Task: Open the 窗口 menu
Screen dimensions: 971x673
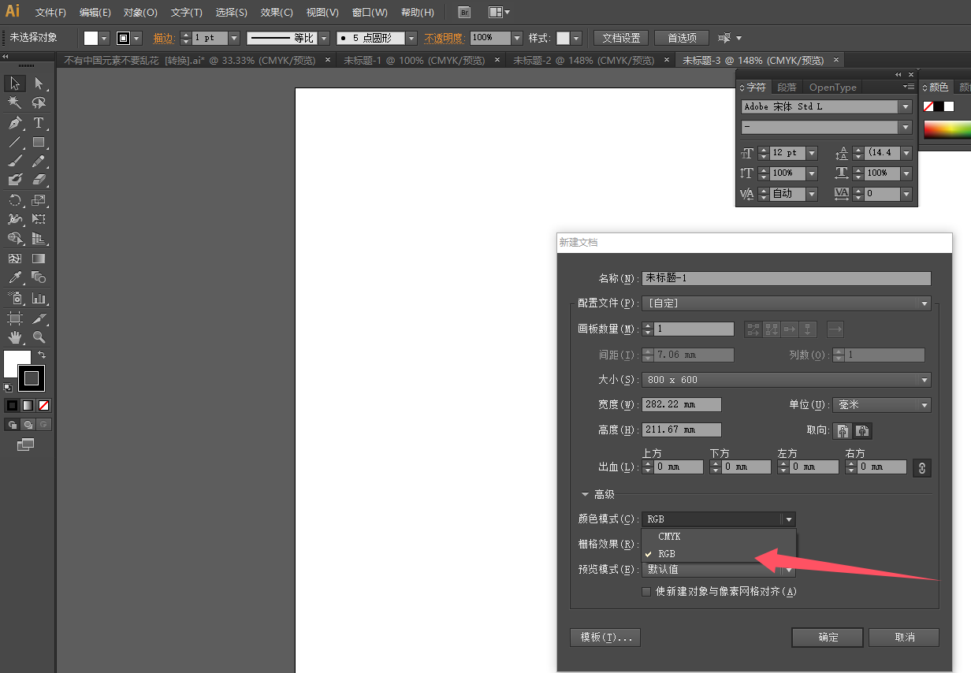Action: [369, 12]
